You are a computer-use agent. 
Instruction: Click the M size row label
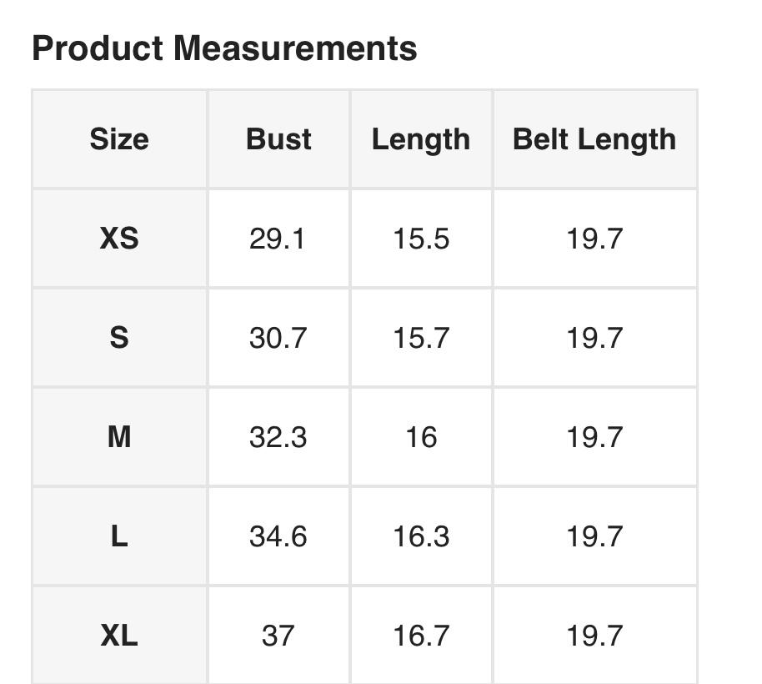(119, 437)
